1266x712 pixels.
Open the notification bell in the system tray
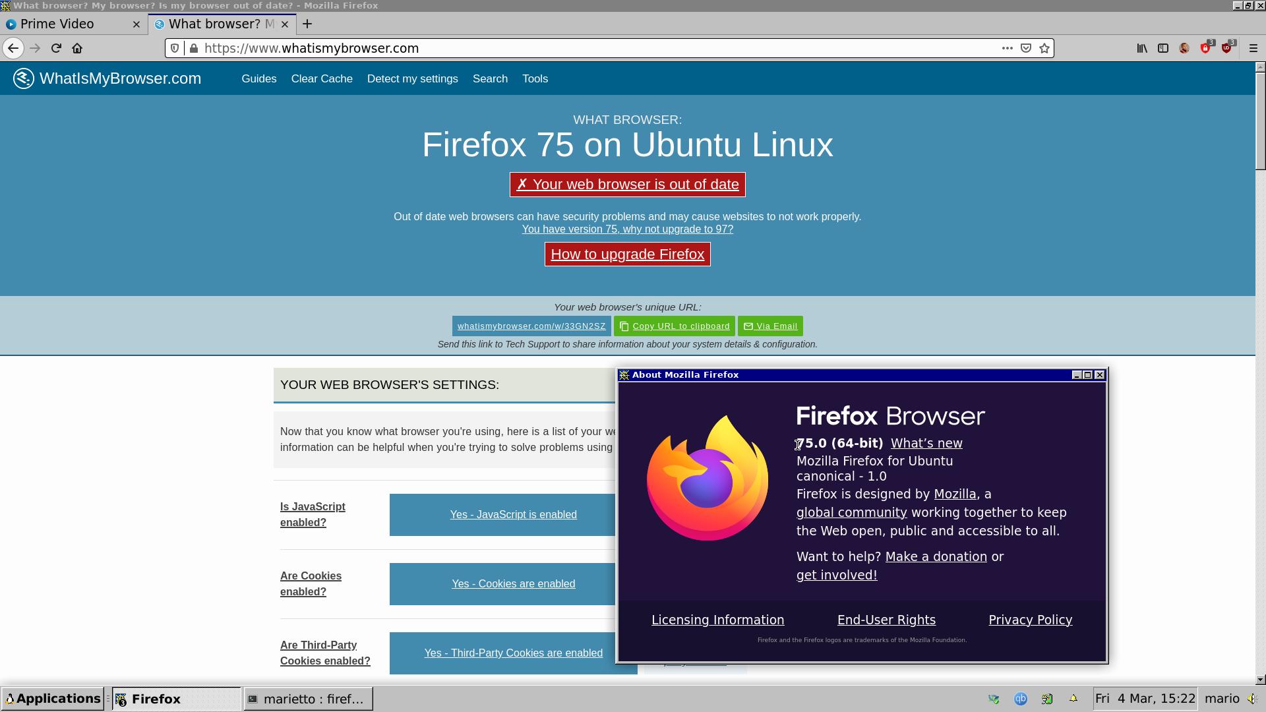(x=1073, y=699)
